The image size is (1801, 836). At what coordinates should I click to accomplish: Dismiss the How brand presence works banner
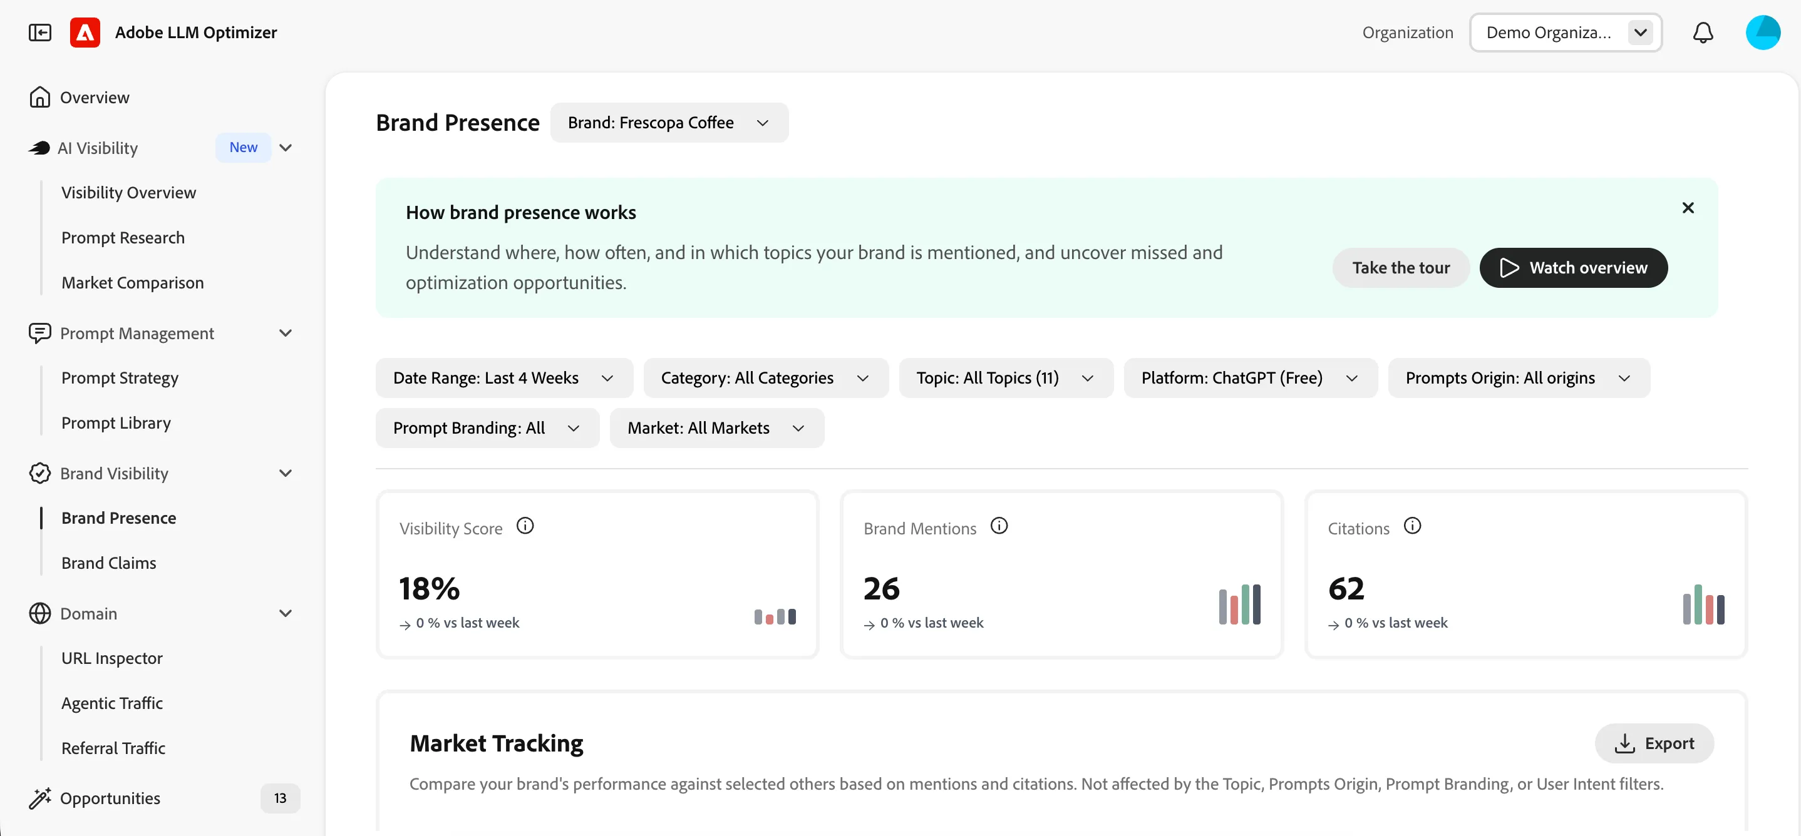(1687, 207)
